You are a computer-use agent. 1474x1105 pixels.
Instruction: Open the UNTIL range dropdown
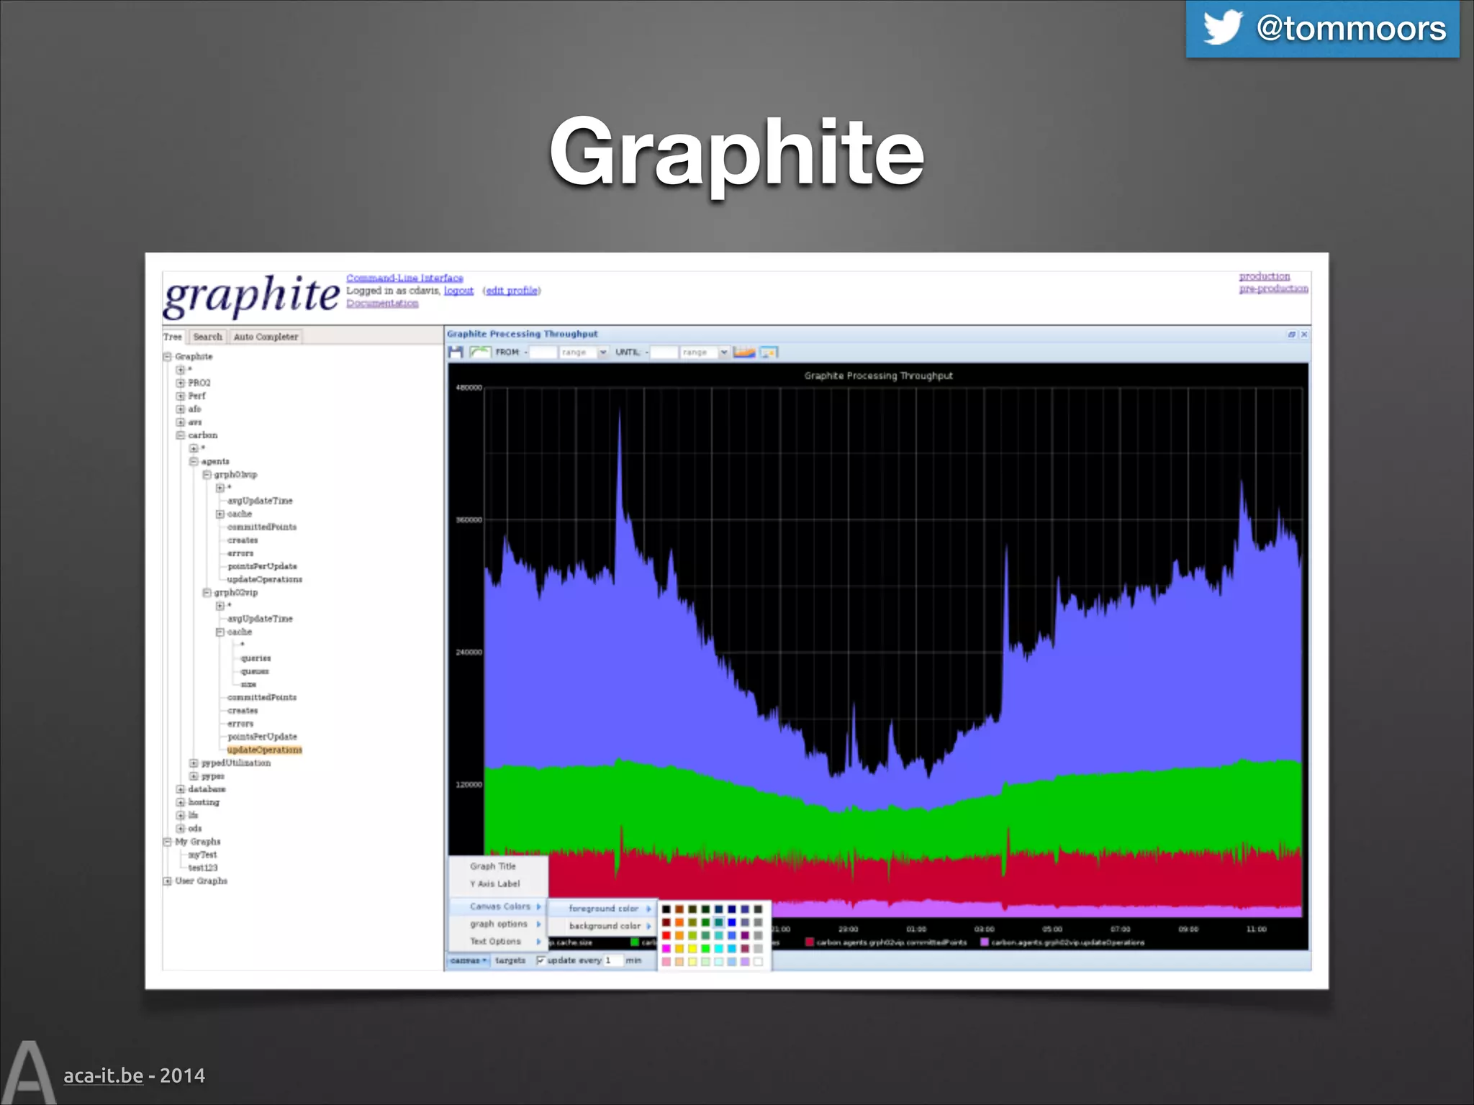point(724,352)
